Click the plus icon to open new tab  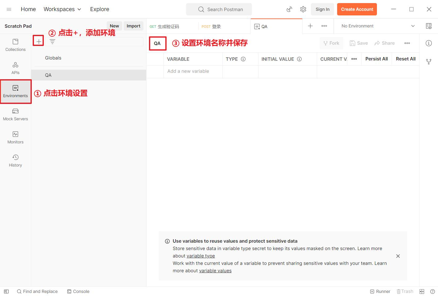coord(310,26)
